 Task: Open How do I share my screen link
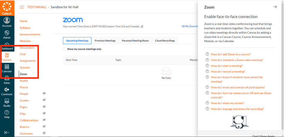(x=227, y=103)
